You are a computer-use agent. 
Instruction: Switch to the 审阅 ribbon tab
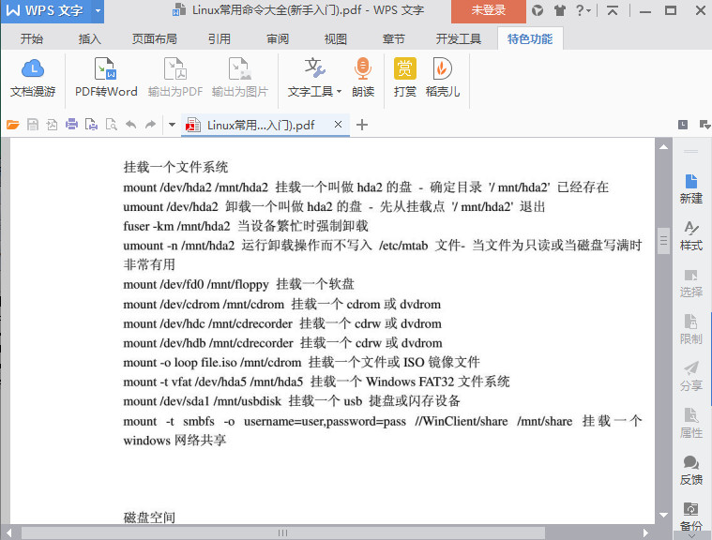coord(278,39)
